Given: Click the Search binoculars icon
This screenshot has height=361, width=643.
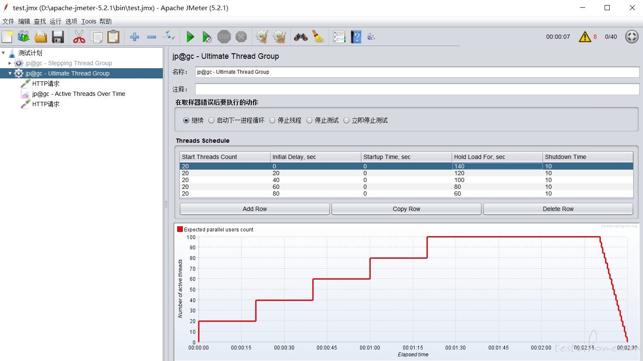Looking at the screenshot, I should coord(301,37).
